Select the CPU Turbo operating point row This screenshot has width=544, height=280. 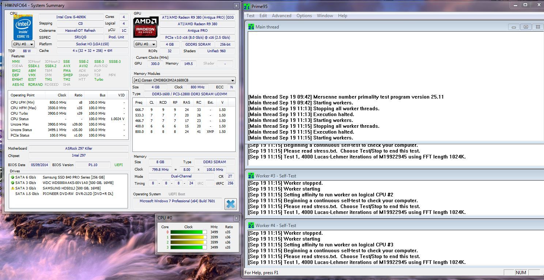[x=68, y=114]
